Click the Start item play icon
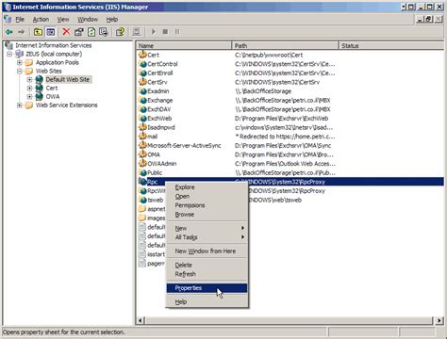The width and height of the screenshot is (447, 339). (x=154, y=32)
